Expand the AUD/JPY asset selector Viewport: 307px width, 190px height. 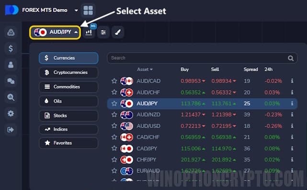click(55, 32)
